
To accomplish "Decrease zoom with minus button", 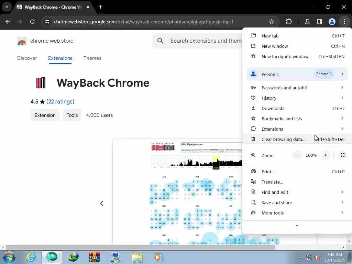I will tap(297, 155).
